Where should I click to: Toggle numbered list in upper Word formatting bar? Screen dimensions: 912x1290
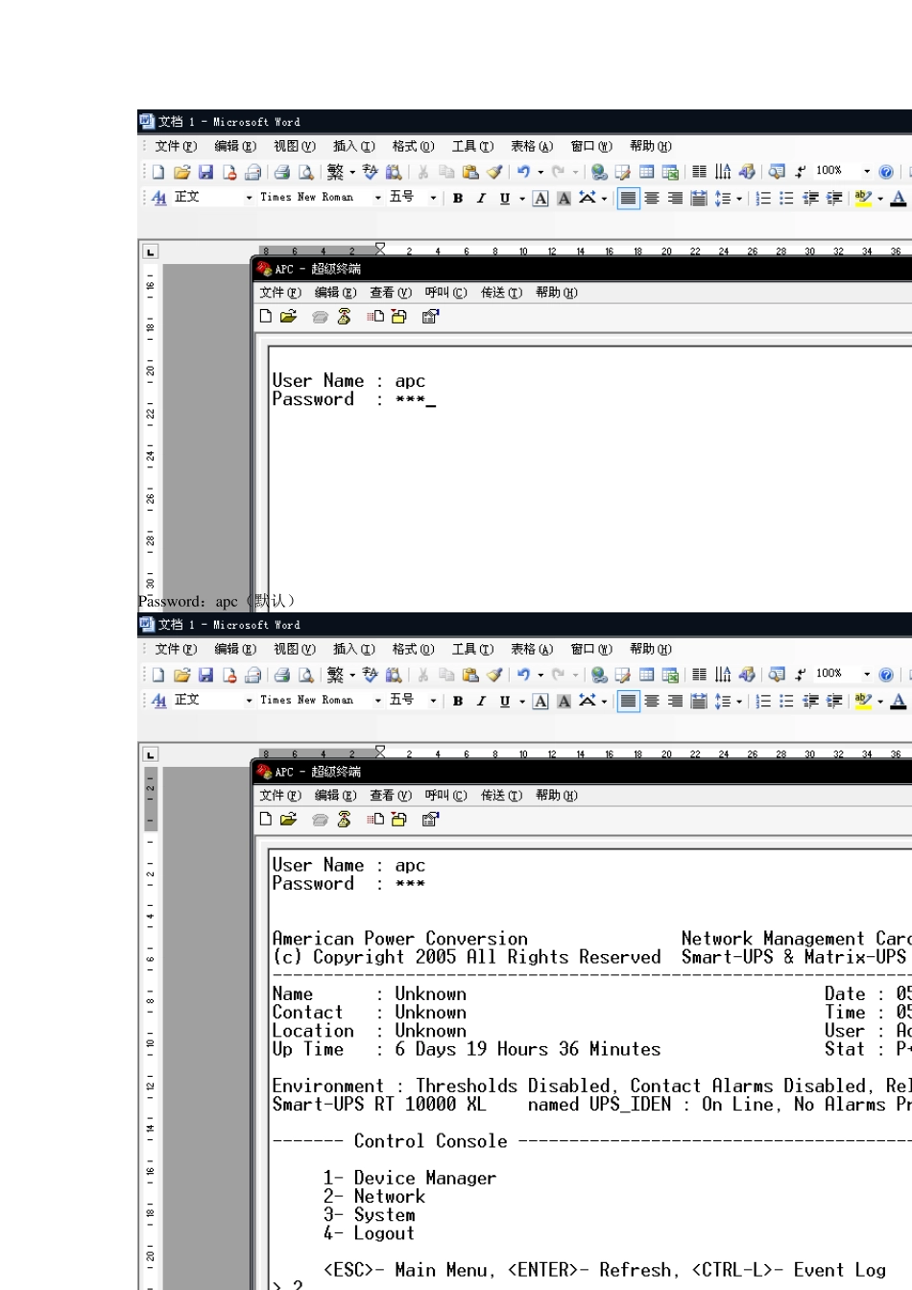click(x=763, y=198)
